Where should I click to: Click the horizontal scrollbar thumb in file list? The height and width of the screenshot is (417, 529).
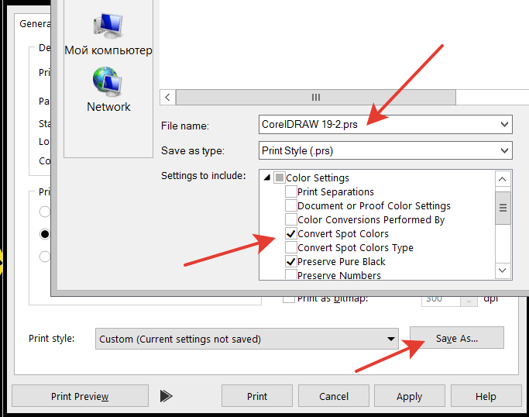(316, 97)
